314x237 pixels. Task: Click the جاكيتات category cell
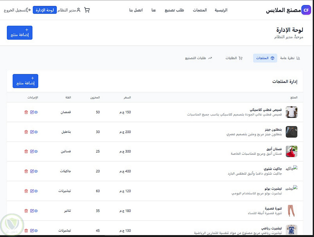tap(66, 171)
